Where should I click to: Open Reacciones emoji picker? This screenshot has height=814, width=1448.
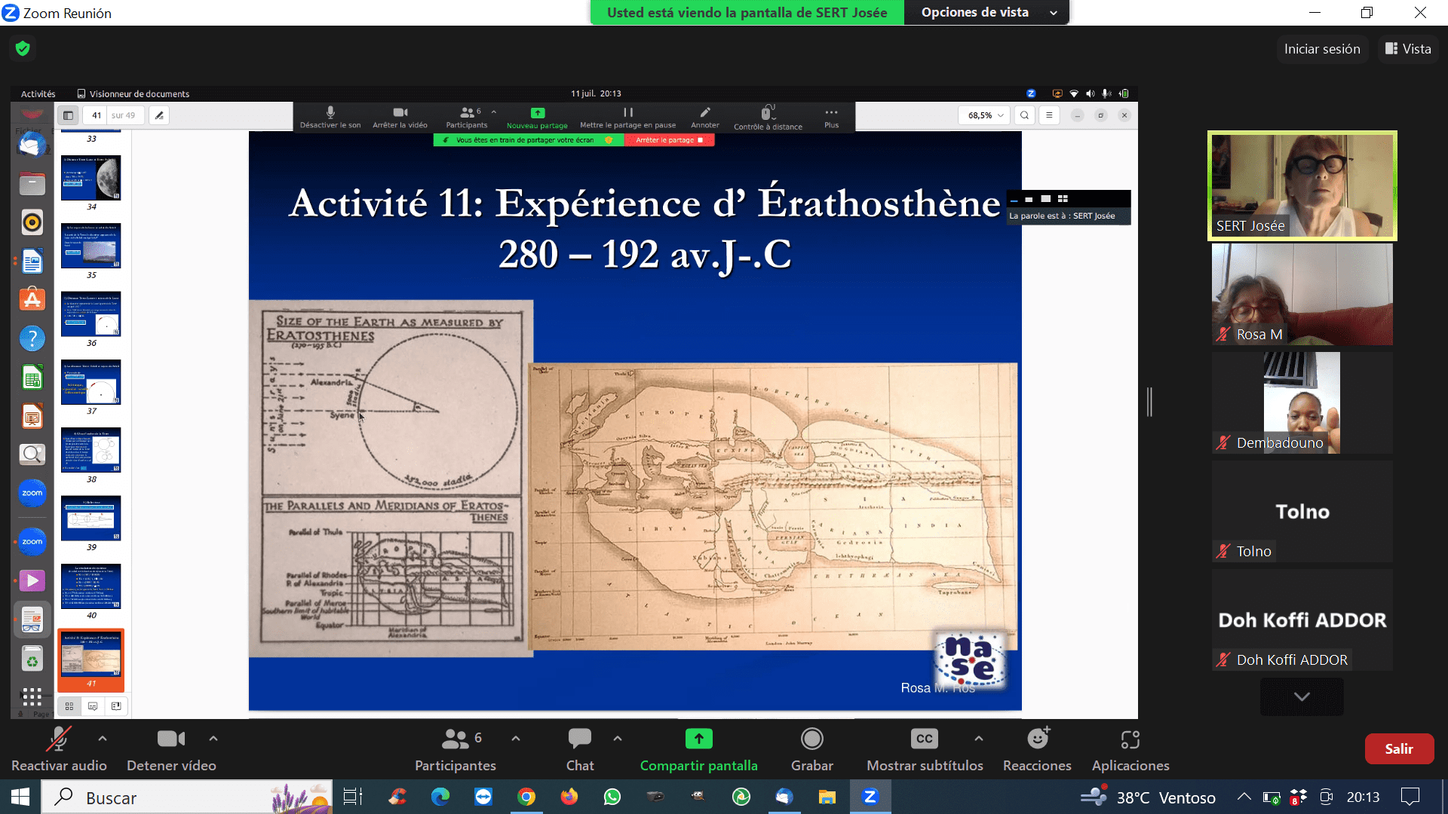[x=1037, y=749]
